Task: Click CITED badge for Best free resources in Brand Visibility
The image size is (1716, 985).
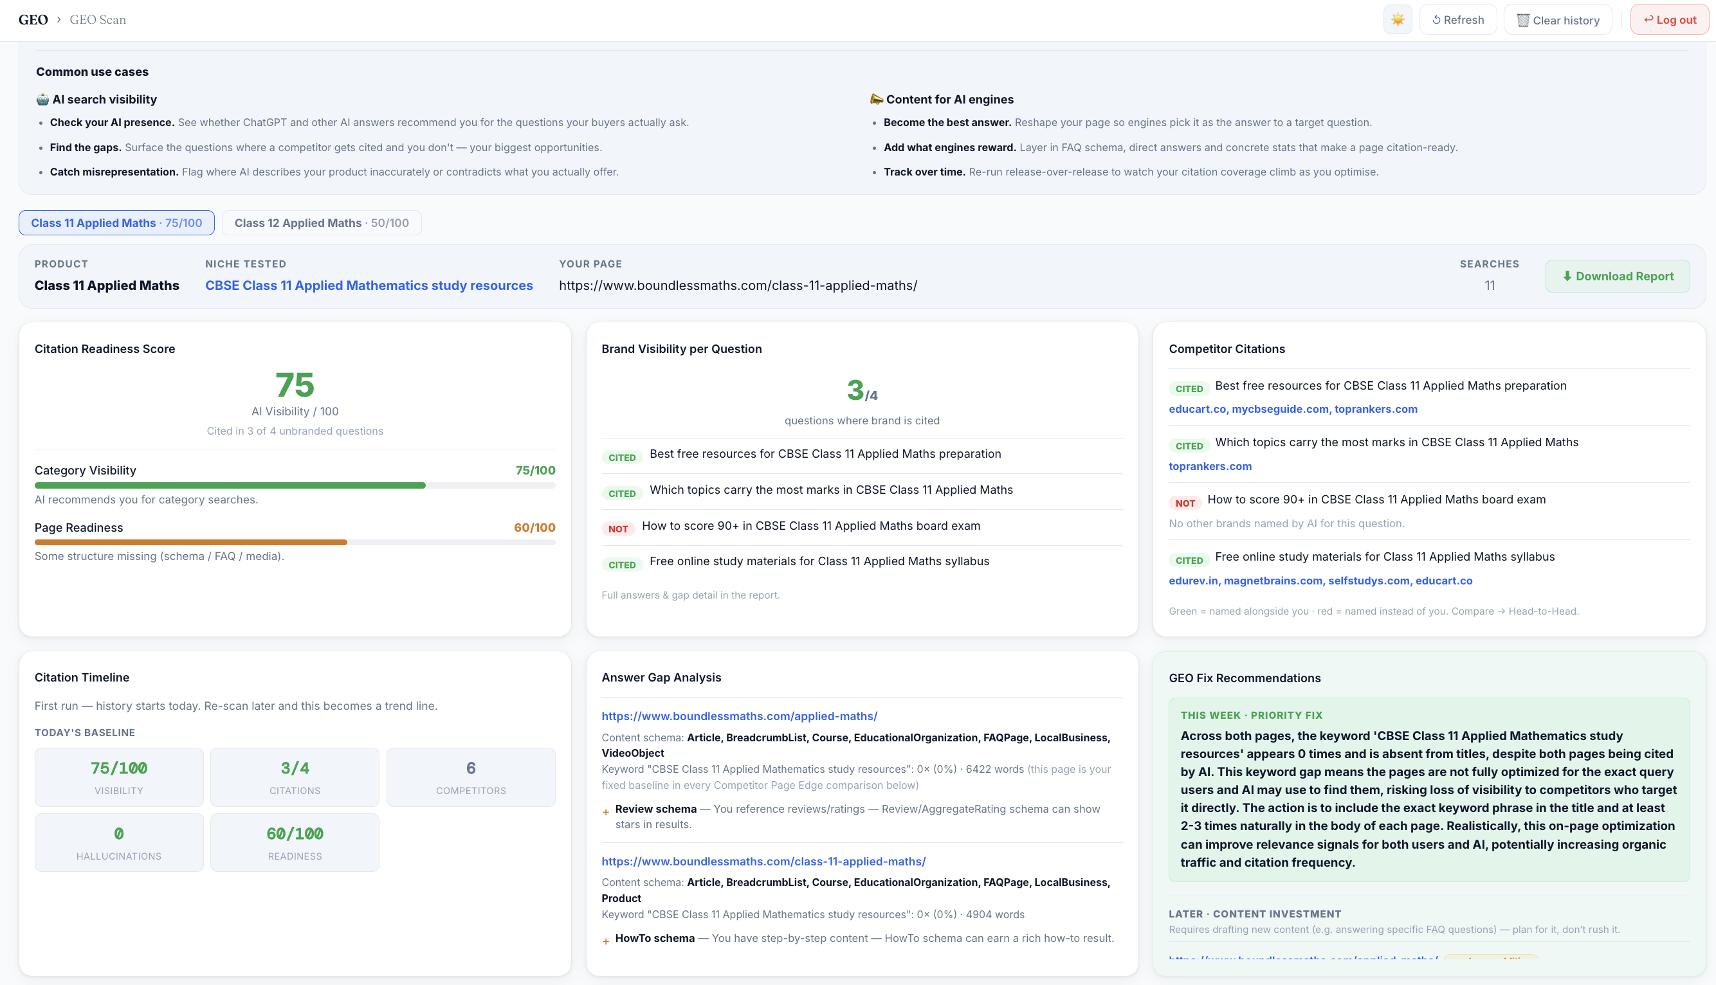Action: [622, 457]
